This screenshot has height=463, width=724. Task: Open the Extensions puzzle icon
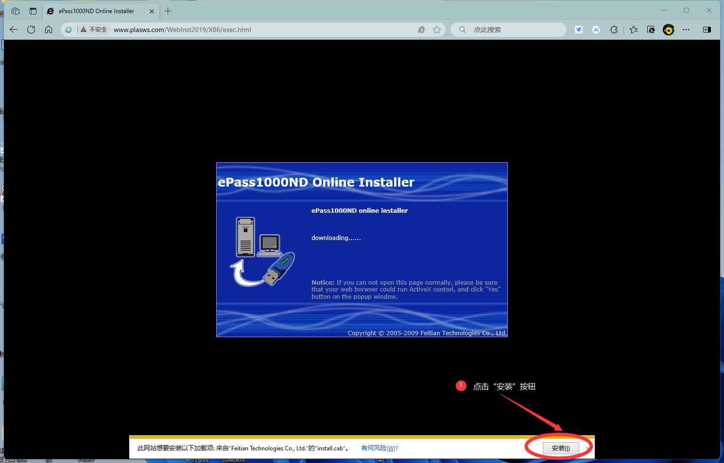(x=614, y=30)
